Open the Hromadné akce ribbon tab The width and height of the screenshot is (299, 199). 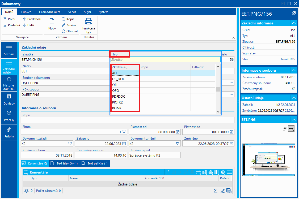coord(50,12)
